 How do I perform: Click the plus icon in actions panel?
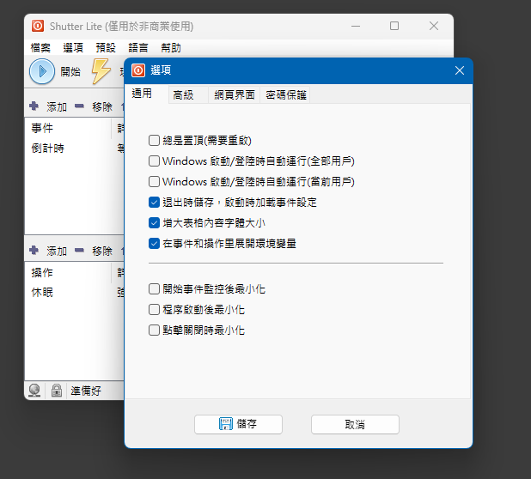click(x=34, y=251)
